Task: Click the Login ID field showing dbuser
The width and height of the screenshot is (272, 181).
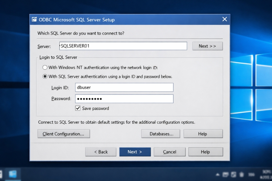Action: 124,87
